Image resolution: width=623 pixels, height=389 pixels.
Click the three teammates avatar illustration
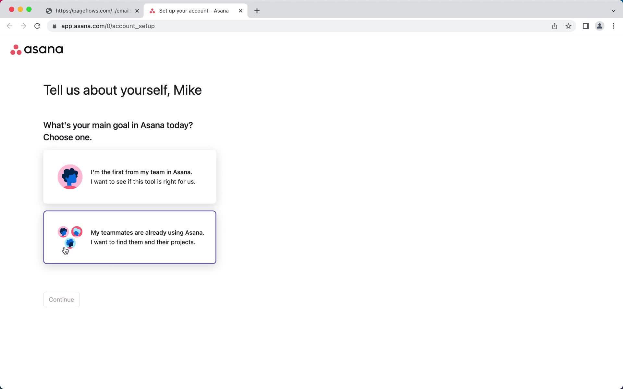[x=70, y=237]
